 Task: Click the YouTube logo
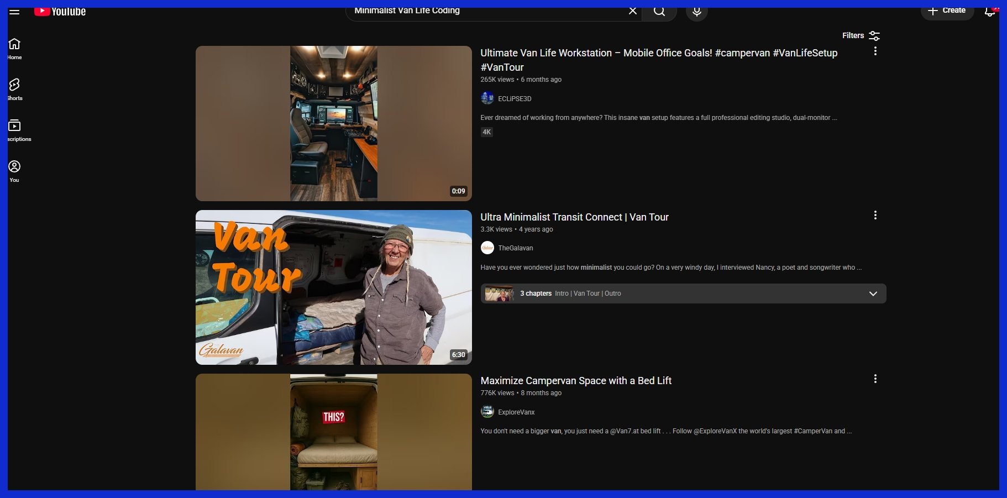click(x=60, y=12)
